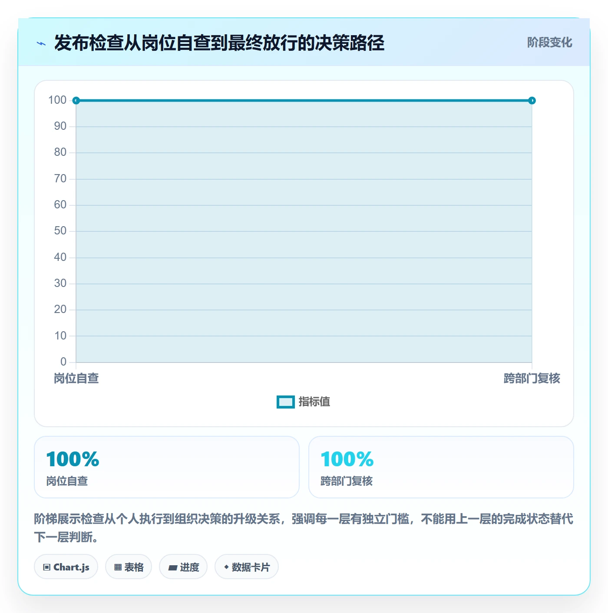The height and width of the screenshot is (613, 608).
Task: Click the diamond icon on 数据卡片 tag
Action: 226,567
